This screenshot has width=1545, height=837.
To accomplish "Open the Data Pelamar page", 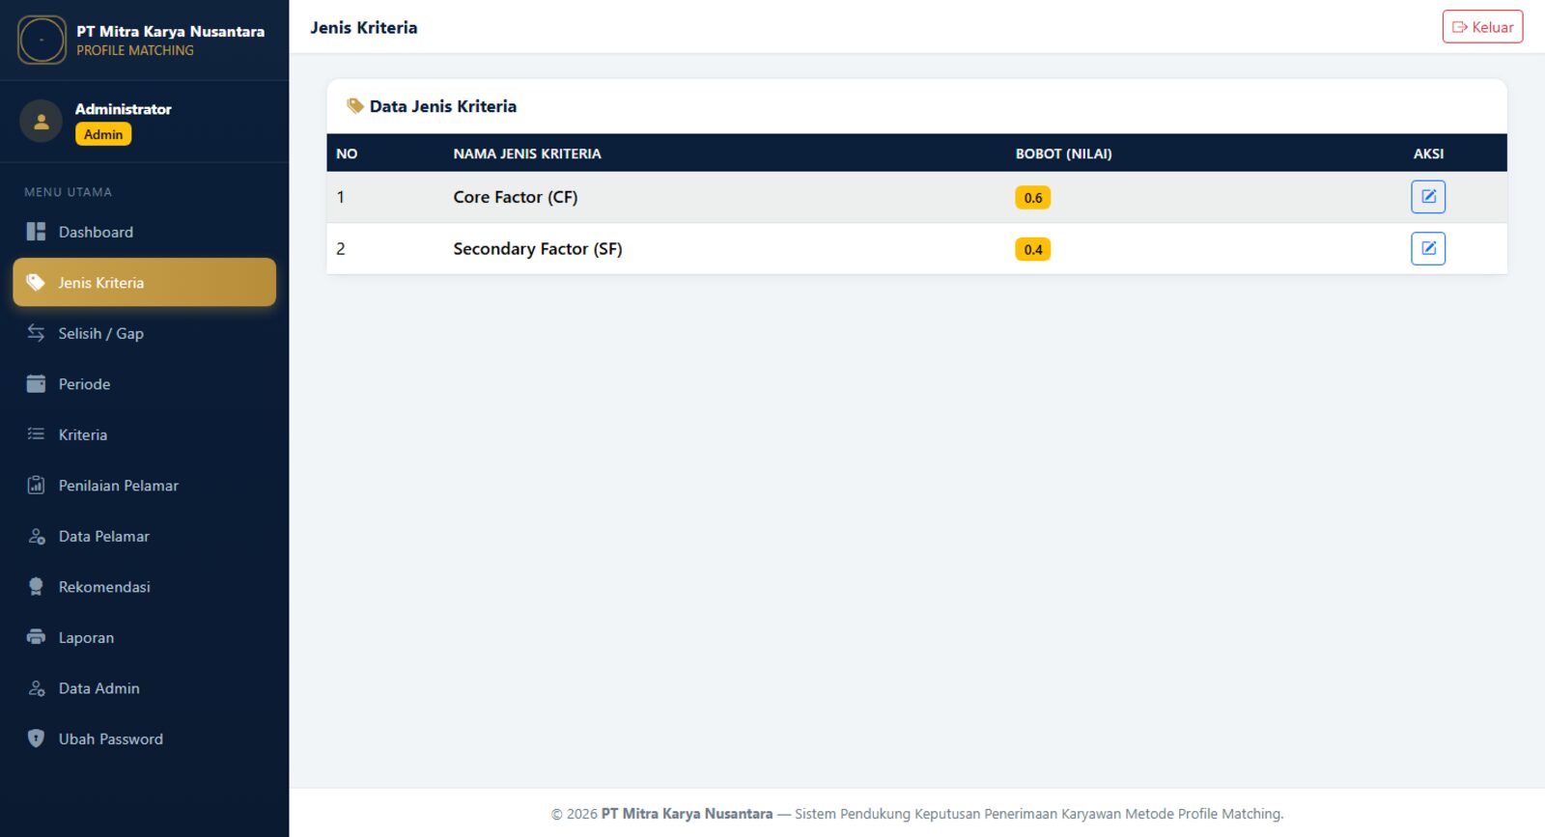I will tap(144, 536).
